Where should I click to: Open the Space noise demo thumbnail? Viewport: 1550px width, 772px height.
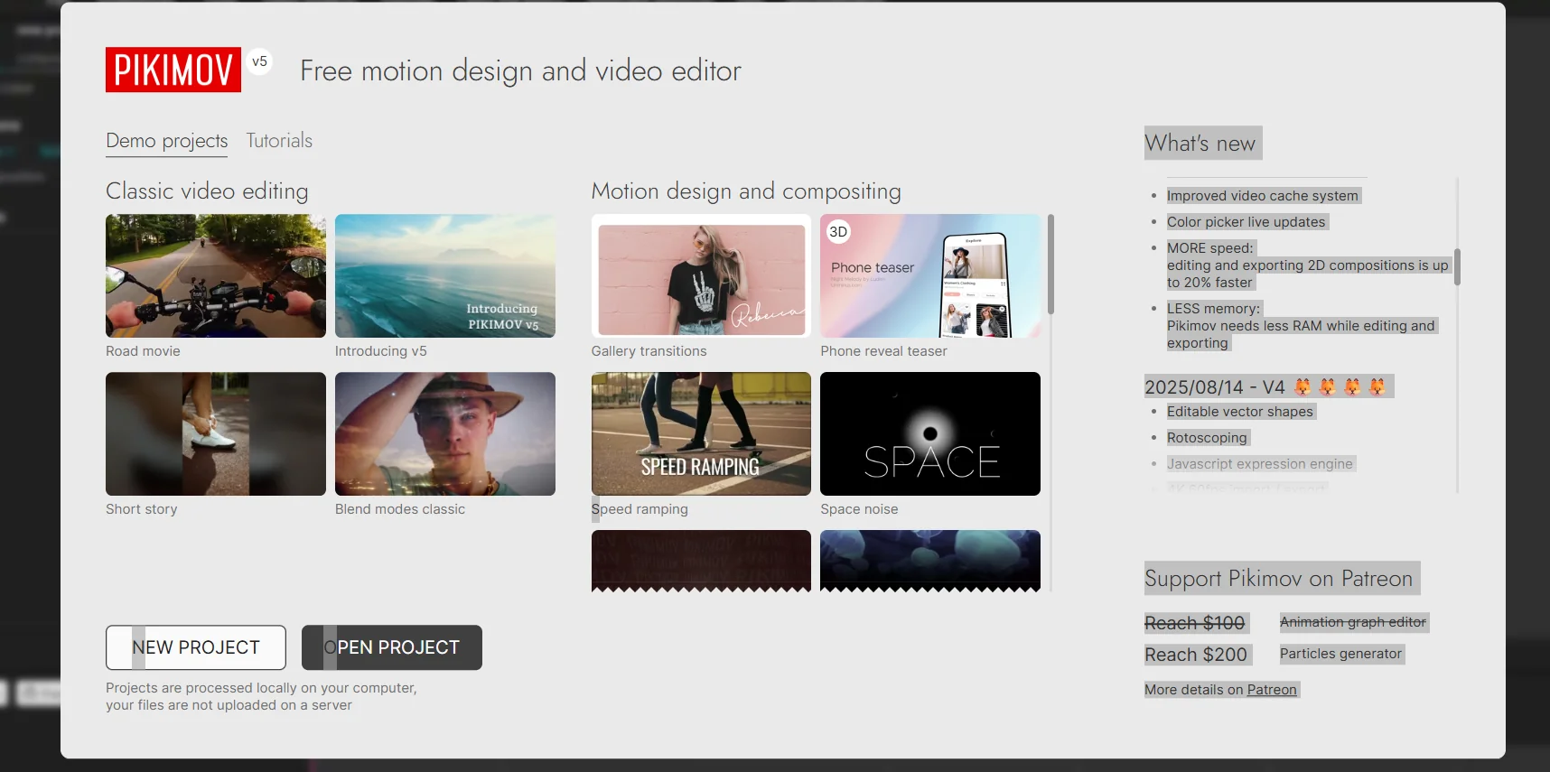(x=930, y=433)
